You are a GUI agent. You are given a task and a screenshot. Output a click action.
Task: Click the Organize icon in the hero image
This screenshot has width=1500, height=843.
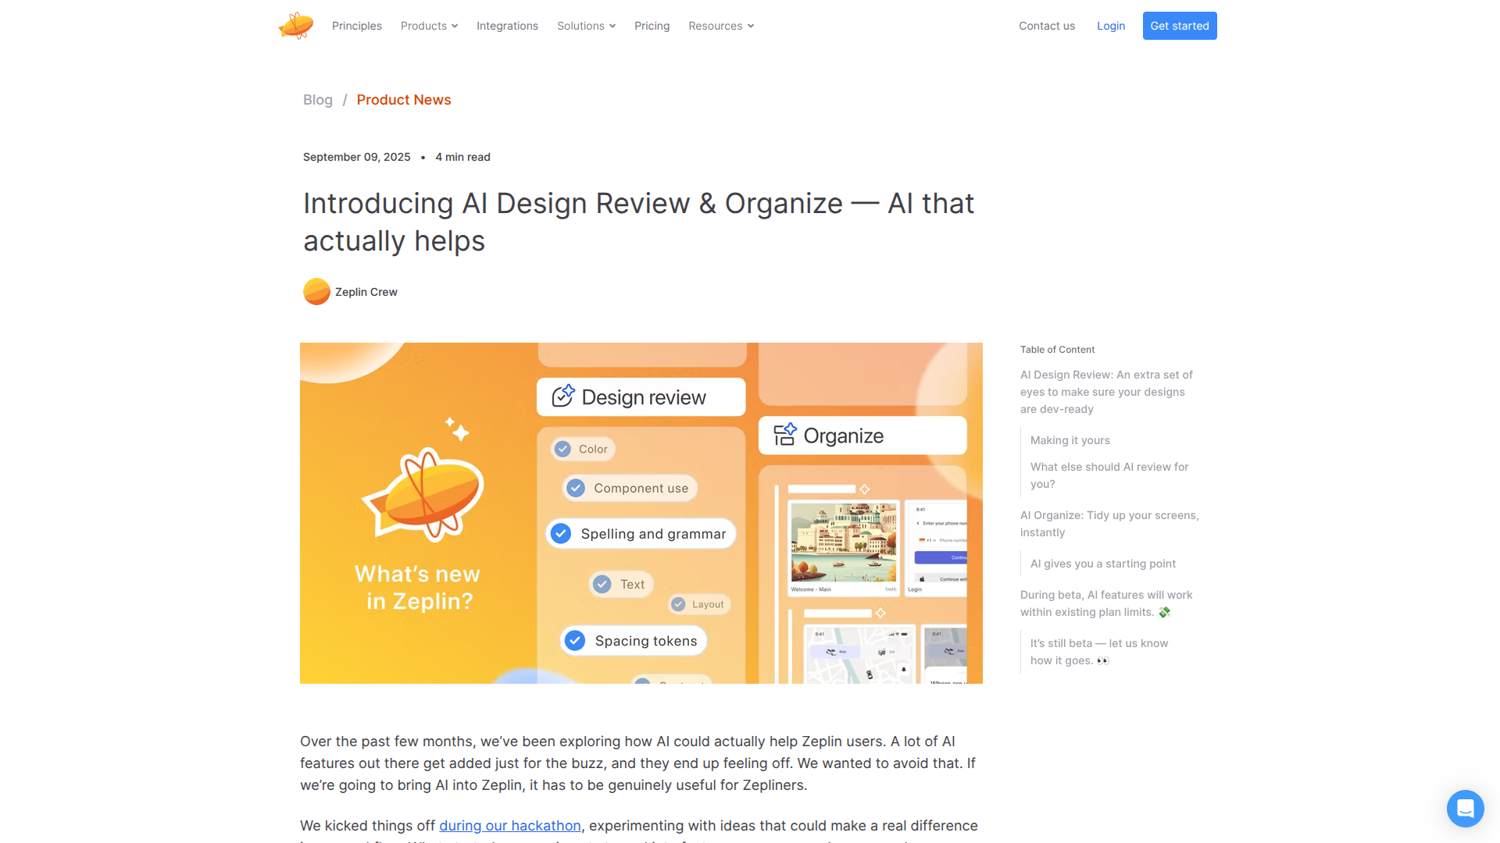[x=784, y=435]
